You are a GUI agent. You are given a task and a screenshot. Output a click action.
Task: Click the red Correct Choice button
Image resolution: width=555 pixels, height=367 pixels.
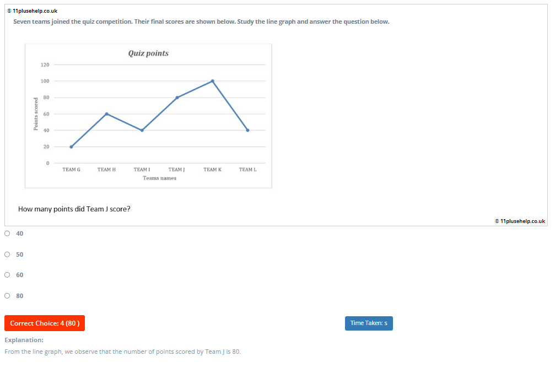[45, 323]
